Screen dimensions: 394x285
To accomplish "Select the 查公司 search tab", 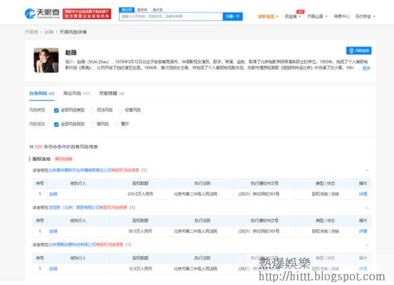I will click(x=127, y=10).
